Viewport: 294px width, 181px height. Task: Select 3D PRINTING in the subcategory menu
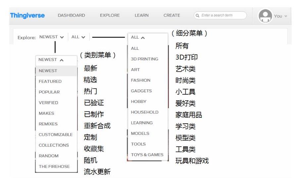click(x=144, y=59)
